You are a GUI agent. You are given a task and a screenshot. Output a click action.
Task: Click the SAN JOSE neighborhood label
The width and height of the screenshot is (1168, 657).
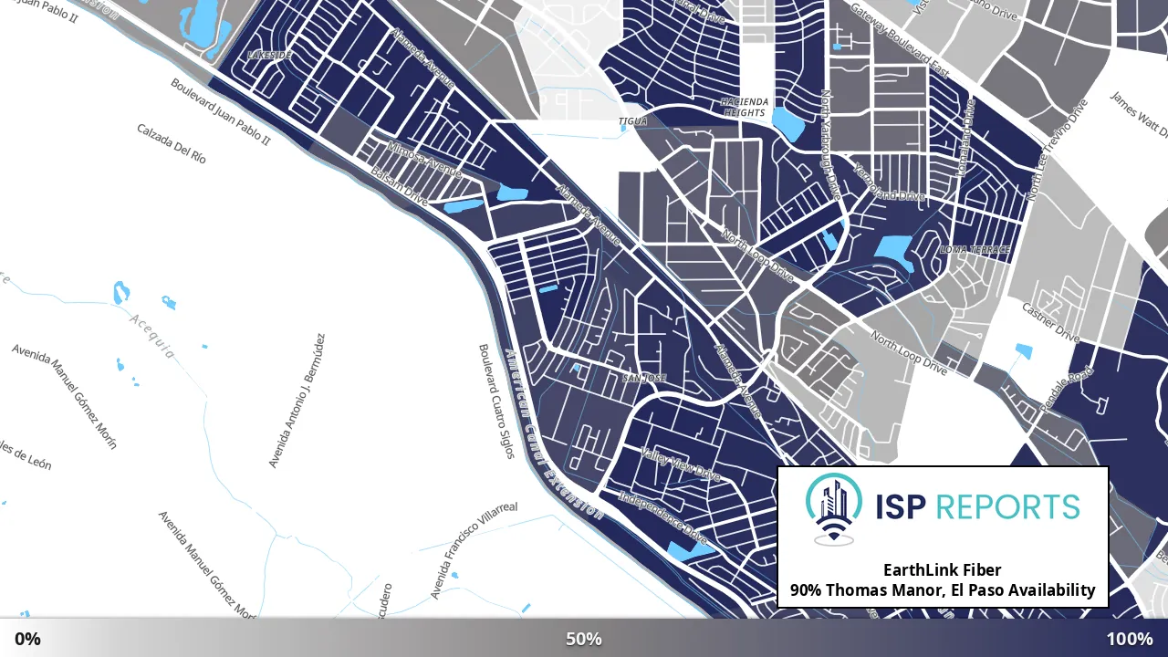coord(644,378)
